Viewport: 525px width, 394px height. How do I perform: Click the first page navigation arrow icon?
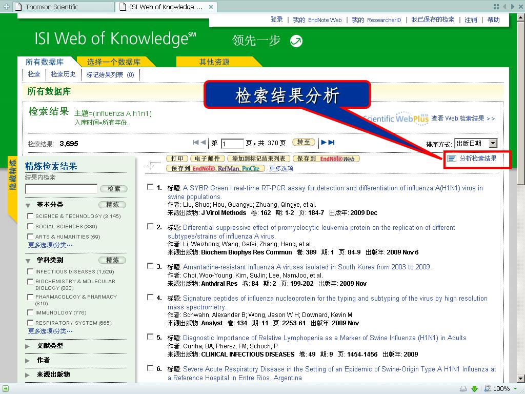coord(195,143)
